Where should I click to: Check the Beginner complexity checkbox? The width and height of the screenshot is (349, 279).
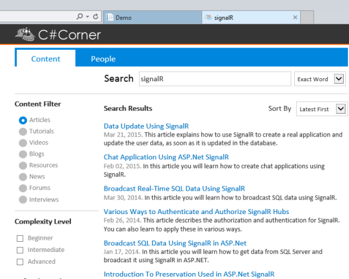[x=20, y=238]
